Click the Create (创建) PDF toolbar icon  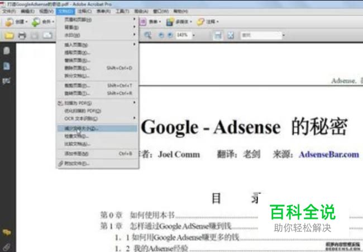[x=9, y=22]
